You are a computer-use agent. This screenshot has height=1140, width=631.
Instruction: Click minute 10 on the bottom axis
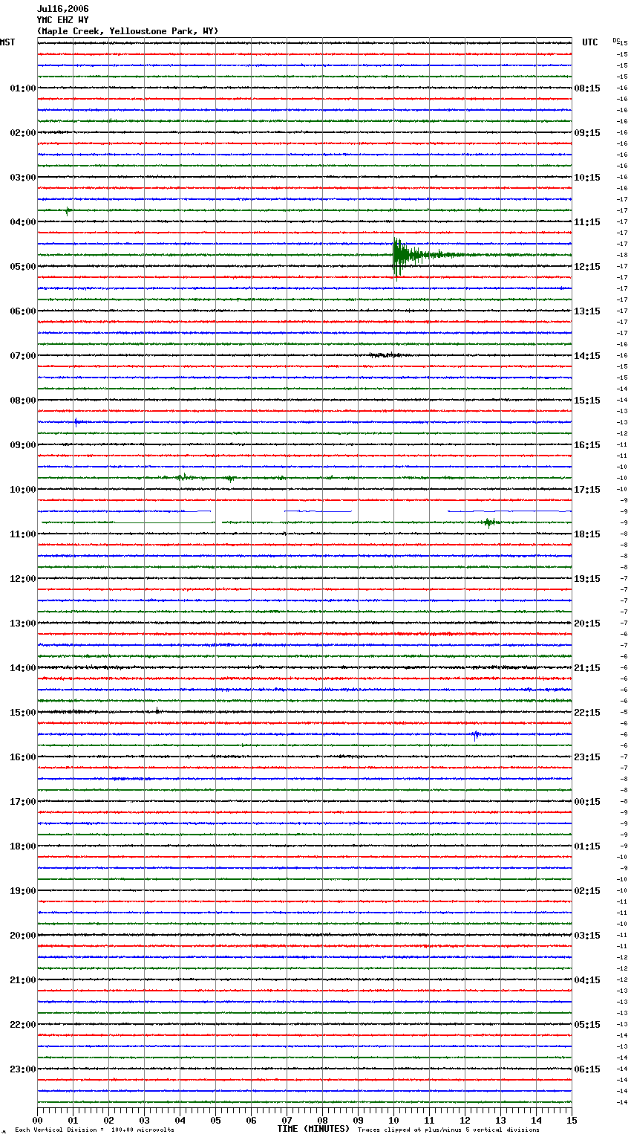click(393, 1120)
